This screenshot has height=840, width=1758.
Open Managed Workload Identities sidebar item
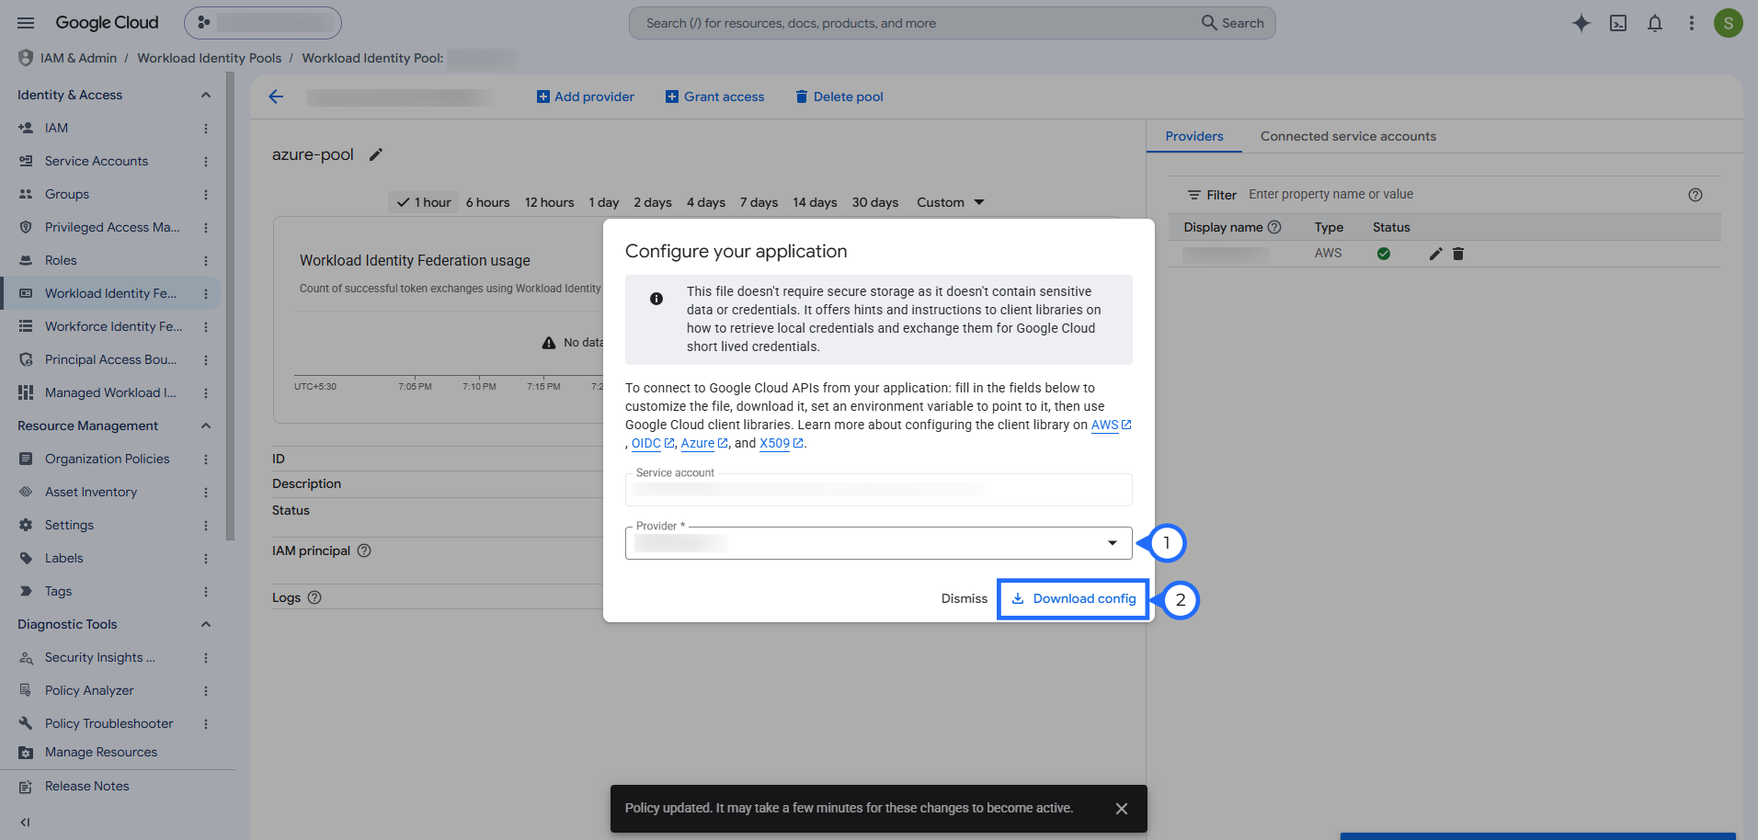click(110, 392)
